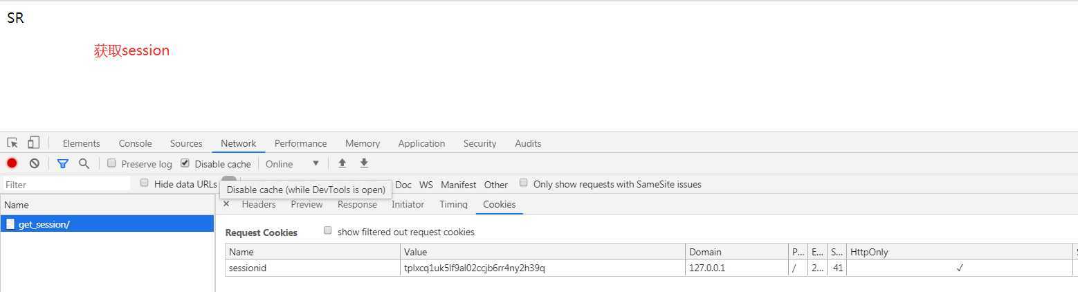Toggle the device toolbar icon

point(33,143)
